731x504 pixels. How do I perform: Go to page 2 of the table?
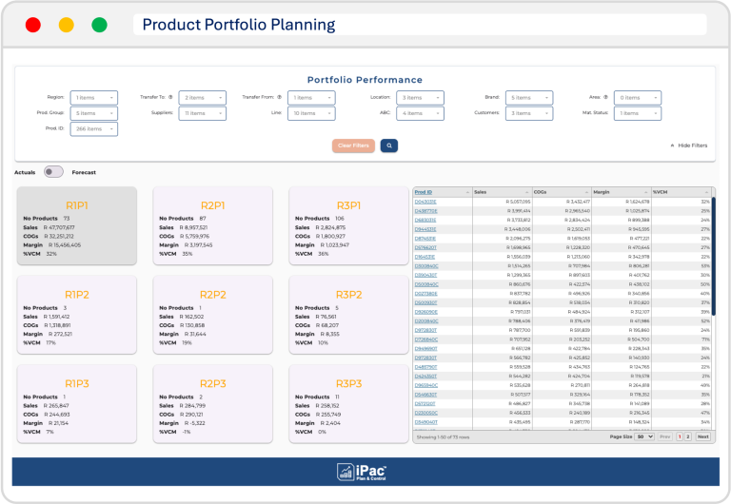[688, 436]
